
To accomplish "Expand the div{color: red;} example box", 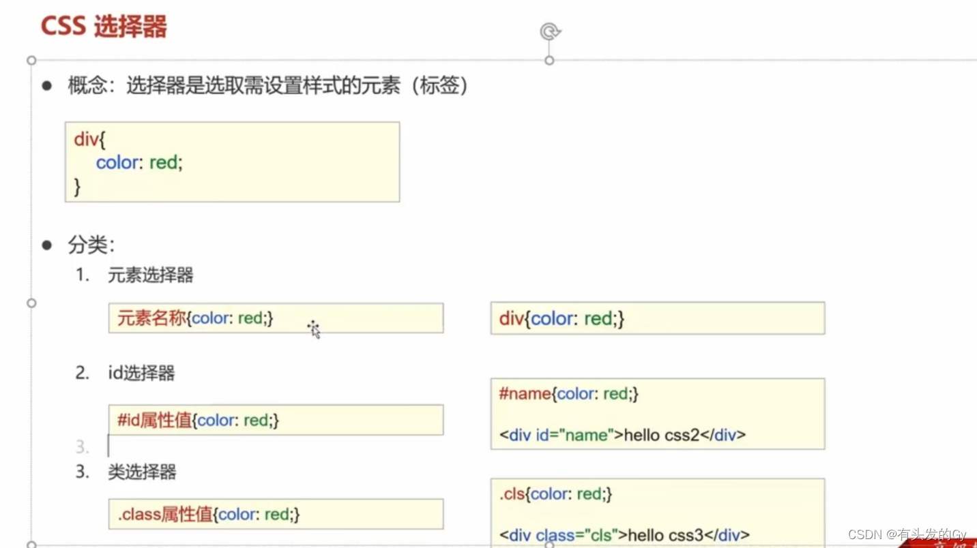I will [657, 318].
